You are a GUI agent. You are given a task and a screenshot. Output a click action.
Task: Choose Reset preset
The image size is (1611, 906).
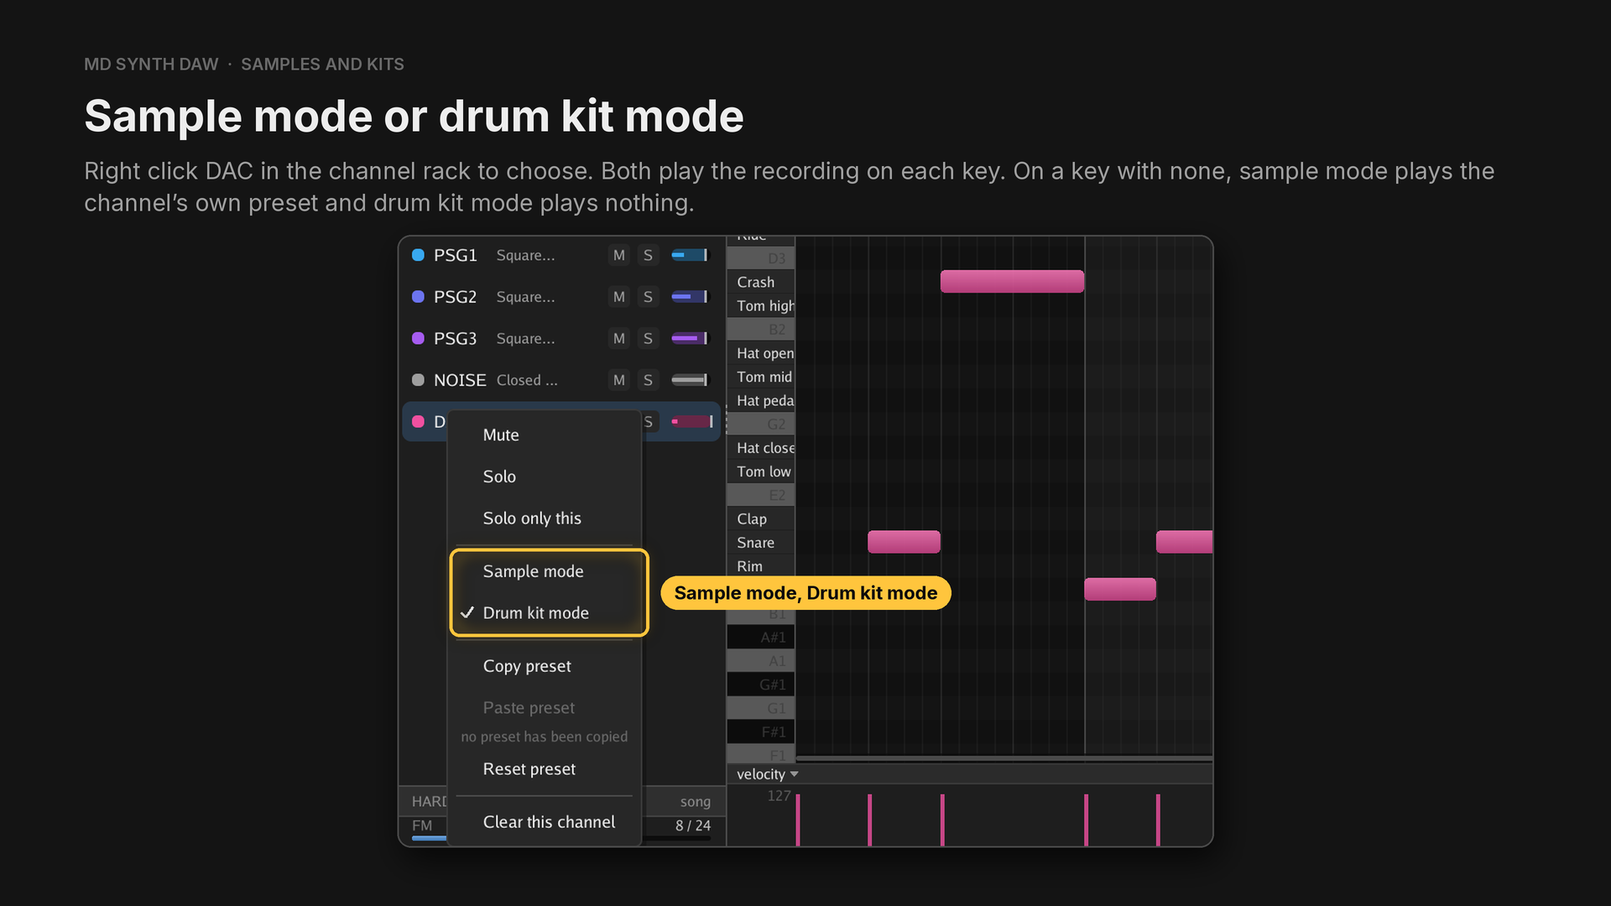pos(545,769)
